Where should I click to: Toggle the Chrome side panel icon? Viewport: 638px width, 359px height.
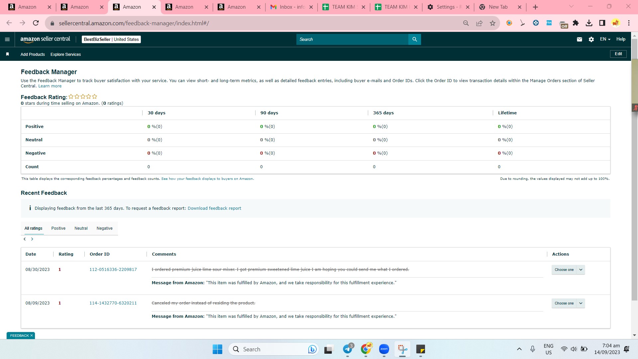[602, 23]
